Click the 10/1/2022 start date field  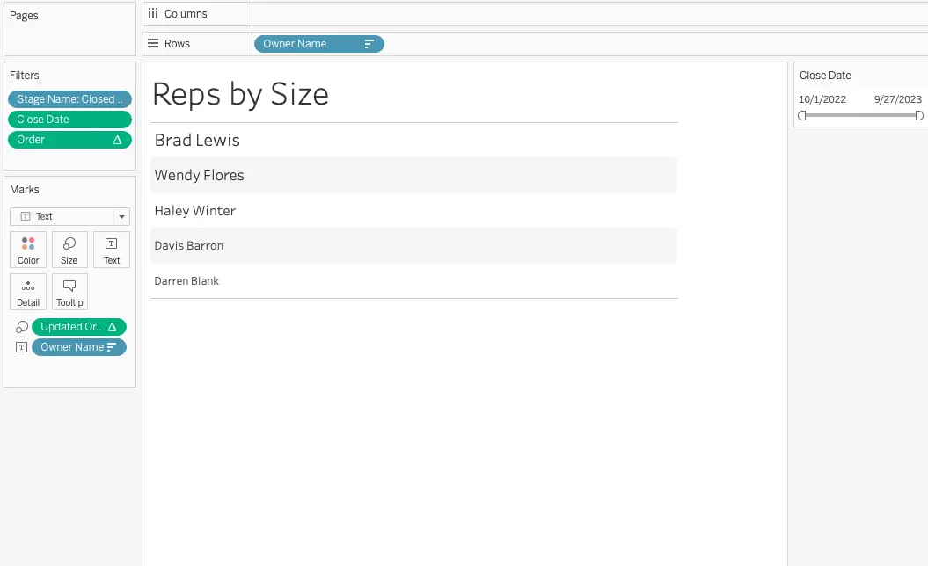[x=822, y=99]
